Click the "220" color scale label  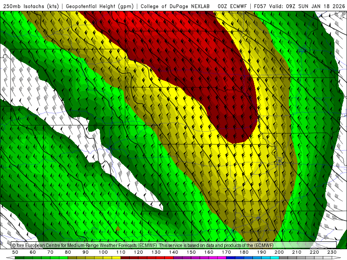[x=314, y=252]
